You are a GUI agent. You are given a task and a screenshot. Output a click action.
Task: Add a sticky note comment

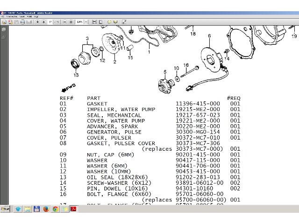[x=109, y=22]
